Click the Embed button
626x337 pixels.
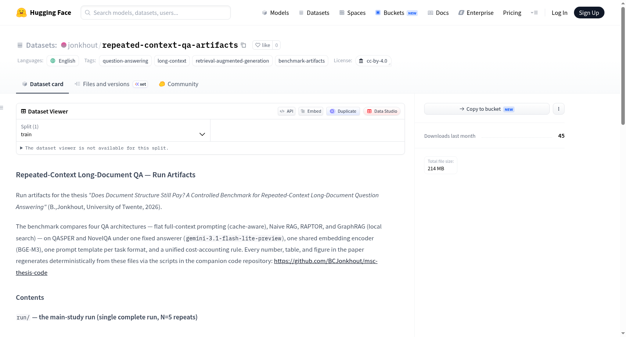click(311, 111)
